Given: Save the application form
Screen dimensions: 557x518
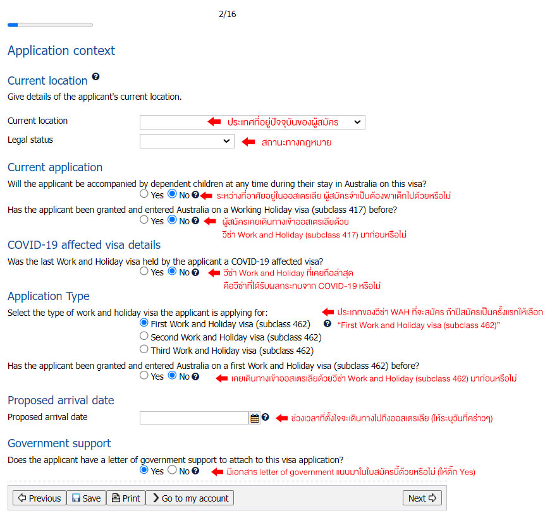Looking at the screenshot, I should (87, 498).
